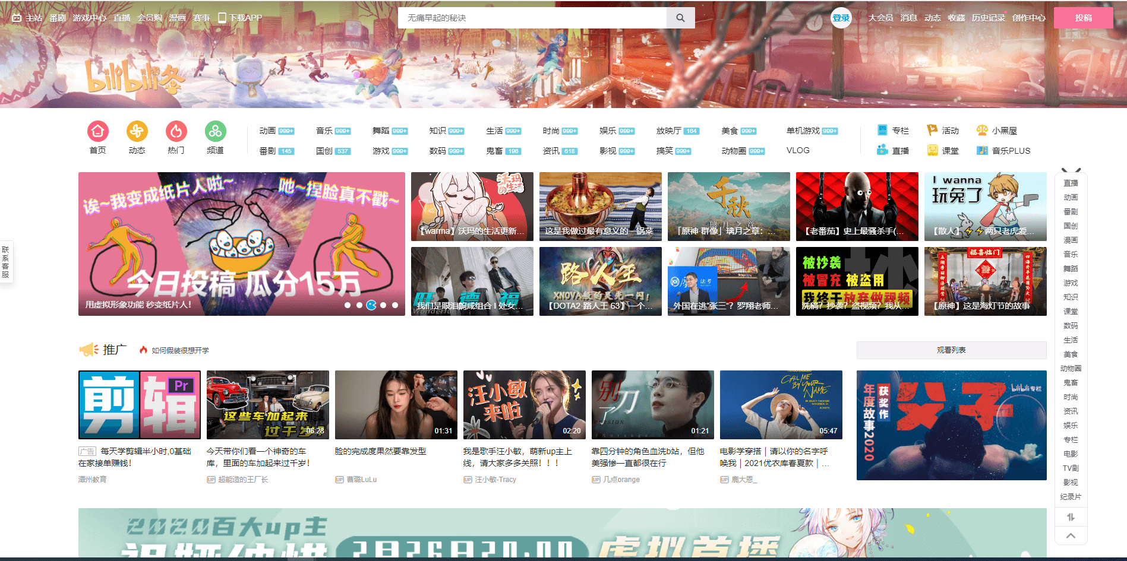Click the back-to-top chevron icon
This screenshot has height=561, width=1127.
pyautogui.click(x=1071, y=535)
